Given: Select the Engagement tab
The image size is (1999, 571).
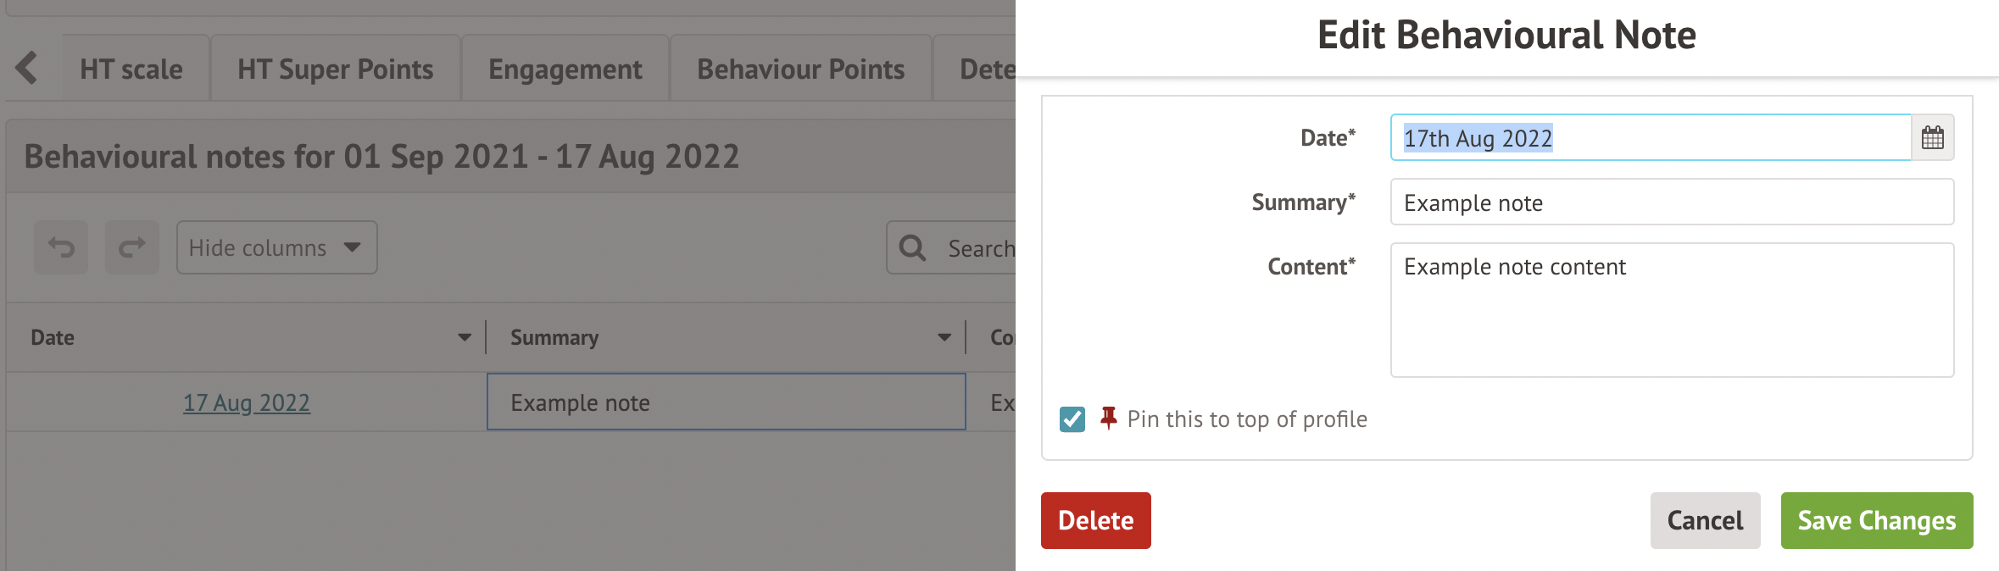Looking at the screenshot, I should (x=565, y=69).
